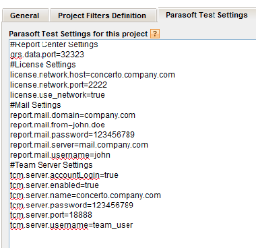Click the license.use_network=true line
Screen dimensions: 256x248
[x=57, y=95]
